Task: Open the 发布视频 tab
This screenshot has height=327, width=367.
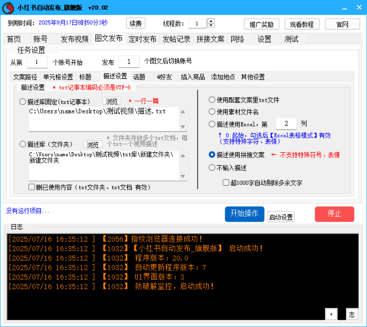Action: coord(75,39)
